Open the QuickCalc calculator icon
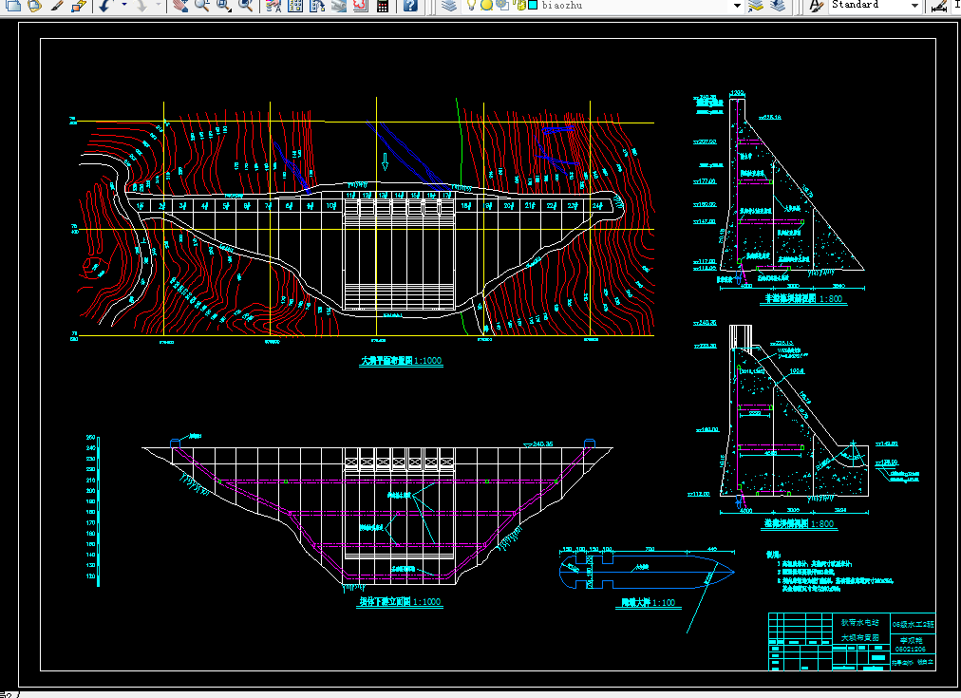The width and height of the screenshot is (961, 698). 383,6
